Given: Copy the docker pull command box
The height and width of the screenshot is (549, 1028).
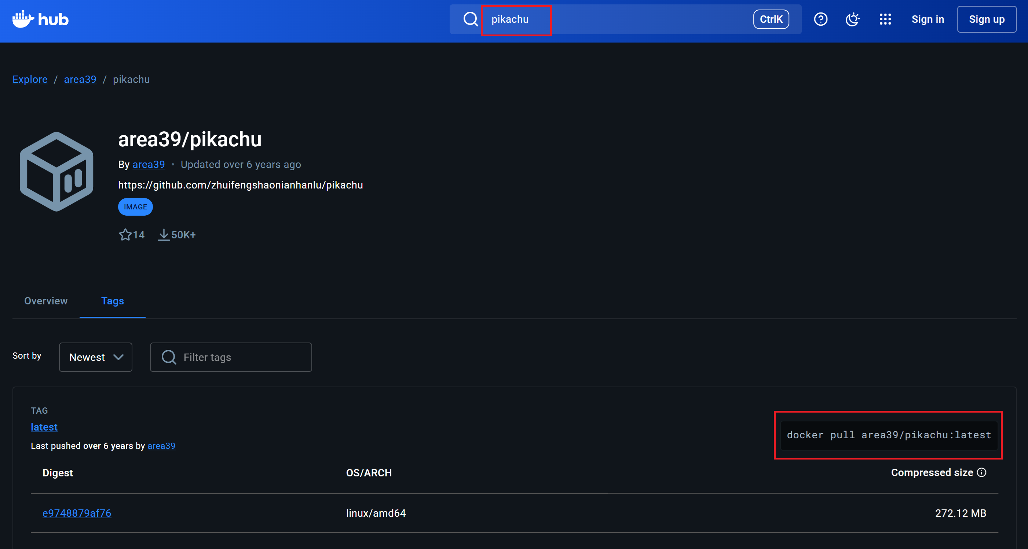Looking at the screenshot, I should click(888, 435).
